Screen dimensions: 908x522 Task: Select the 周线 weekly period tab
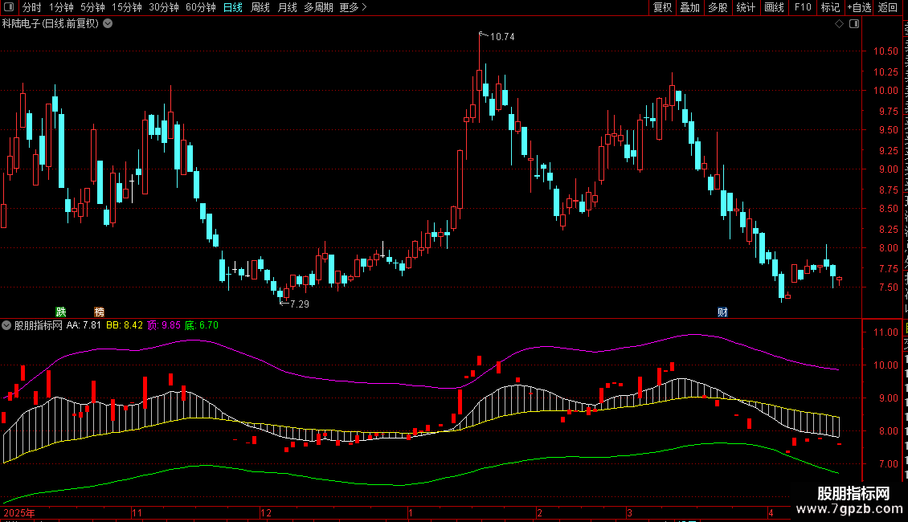260,7
